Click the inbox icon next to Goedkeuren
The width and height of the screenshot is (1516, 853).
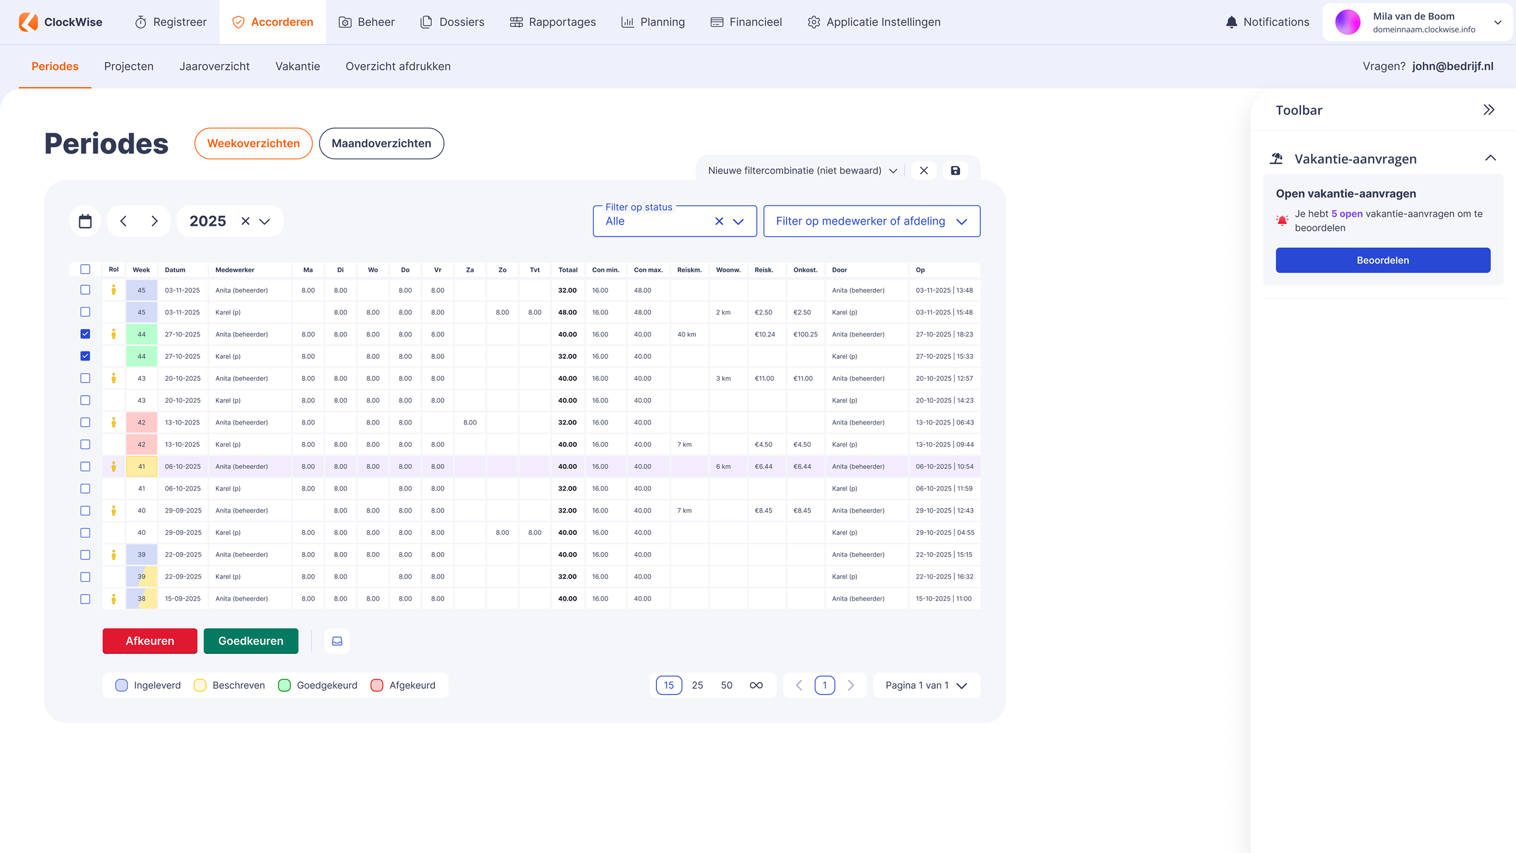(x=337, y=641)
